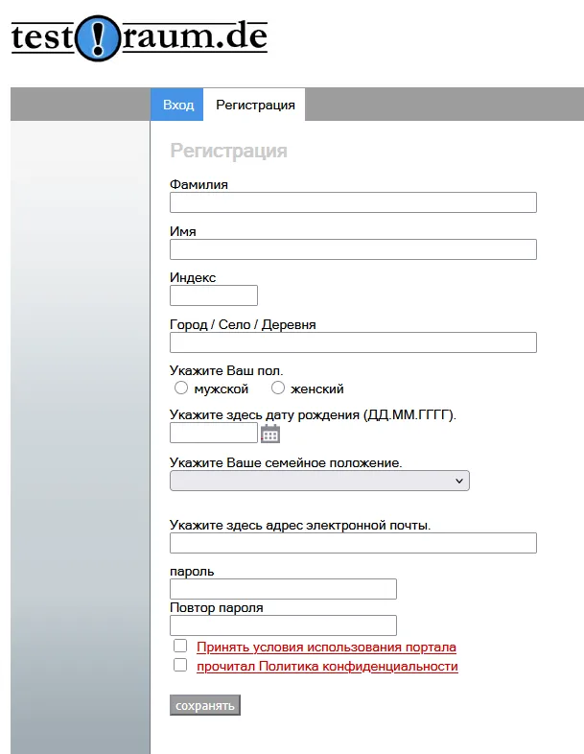Image resolution: width=584 pixels, height=754 pixels.
Task: Open the Принять условия использования портала link
Action: tap(326, 648)
